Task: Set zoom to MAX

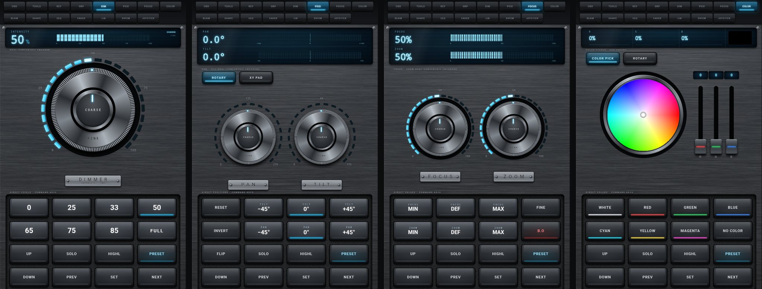Action: pyautogui.click(x=498, y=231)
